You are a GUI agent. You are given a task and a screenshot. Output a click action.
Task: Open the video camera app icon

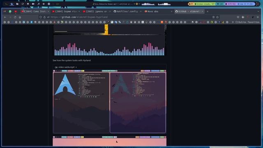point(33,4)
